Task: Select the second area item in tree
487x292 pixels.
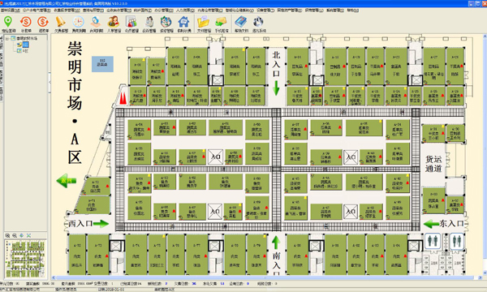Action: click(x=23, y=50)
